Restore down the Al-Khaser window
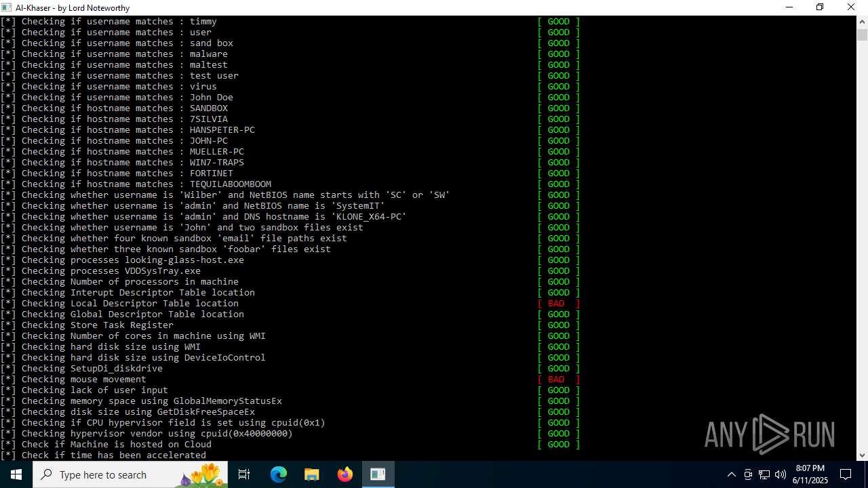Screen dimensions: 868x488 (x=820, y=7)
